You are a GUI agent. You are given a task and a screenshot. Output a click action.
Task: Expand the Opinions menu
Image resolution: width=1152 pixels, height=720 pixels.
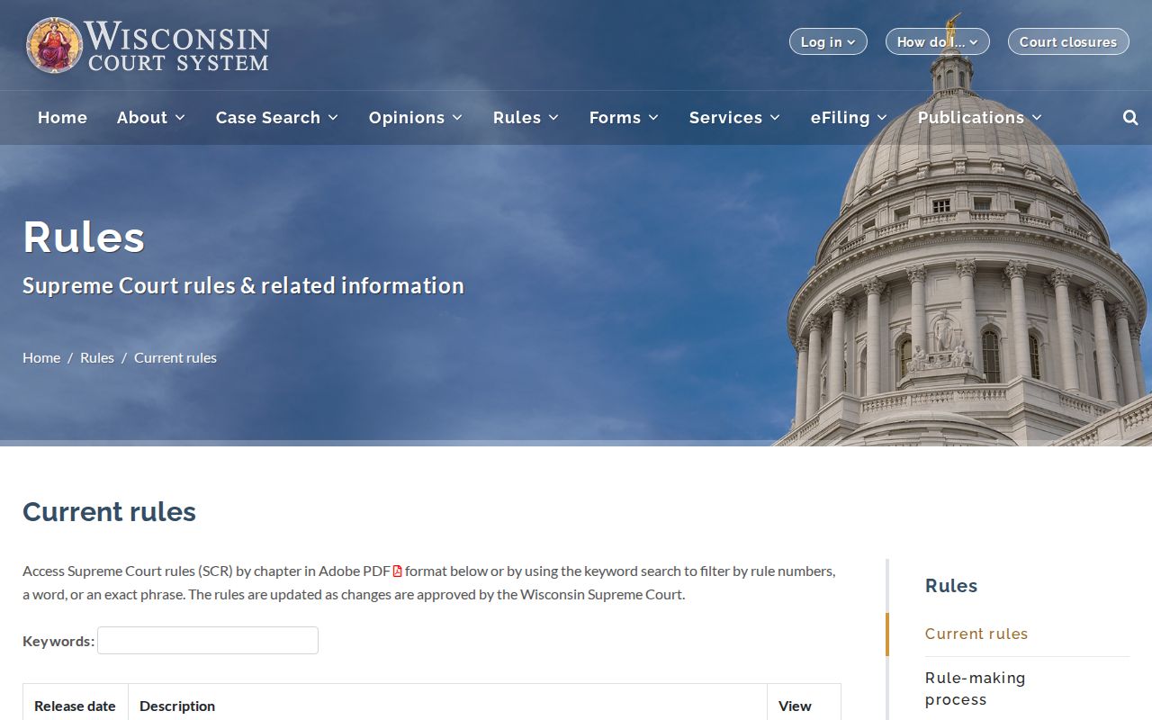(416, 118)
